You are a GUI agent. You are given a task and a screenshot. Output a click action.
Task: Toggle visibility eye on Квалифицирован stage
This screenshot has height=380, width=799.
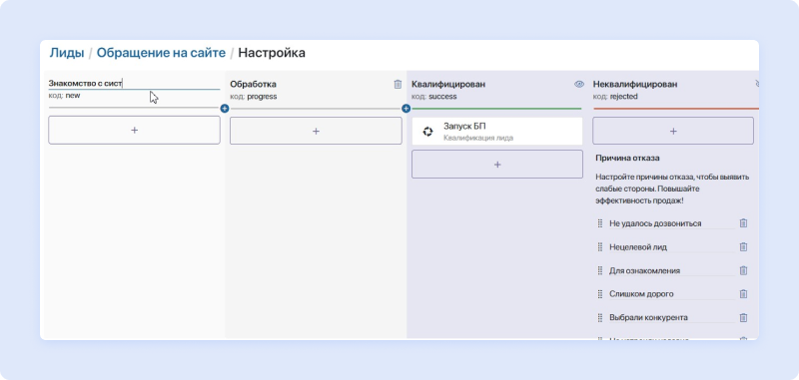tap(579, 85)
